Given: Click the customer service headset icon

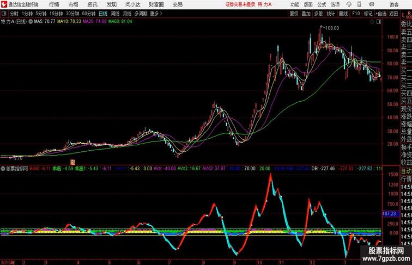Looking at the screenshot, I should (349, 4).
